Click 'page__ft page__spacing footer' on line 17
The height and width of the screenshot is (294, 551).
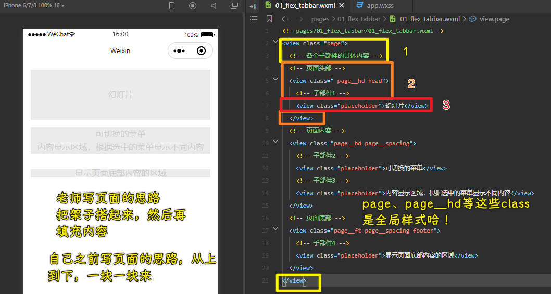coord(384,231)
